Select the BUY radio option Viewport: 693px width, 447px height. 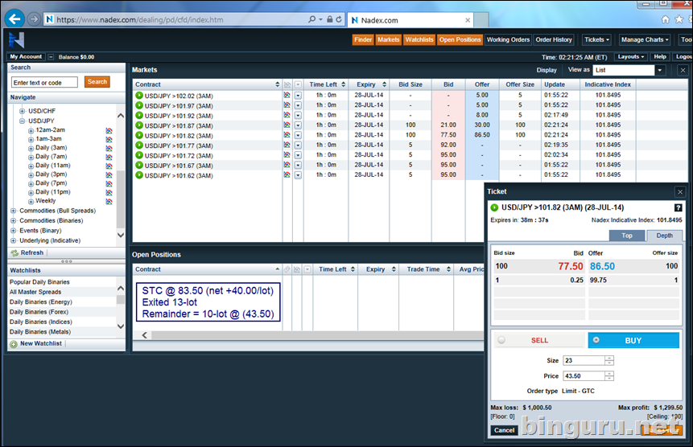(x=596, y=340)
